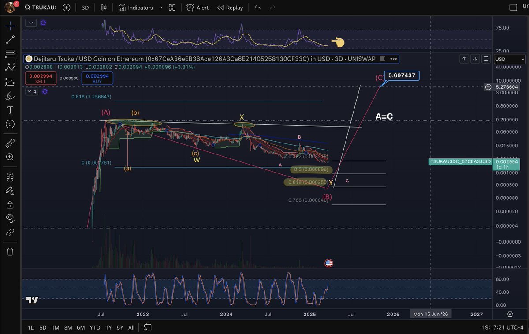Activate the zoom in tool
Image resolution: width=529 pixels, height=334 pixels.
(10, 157)
